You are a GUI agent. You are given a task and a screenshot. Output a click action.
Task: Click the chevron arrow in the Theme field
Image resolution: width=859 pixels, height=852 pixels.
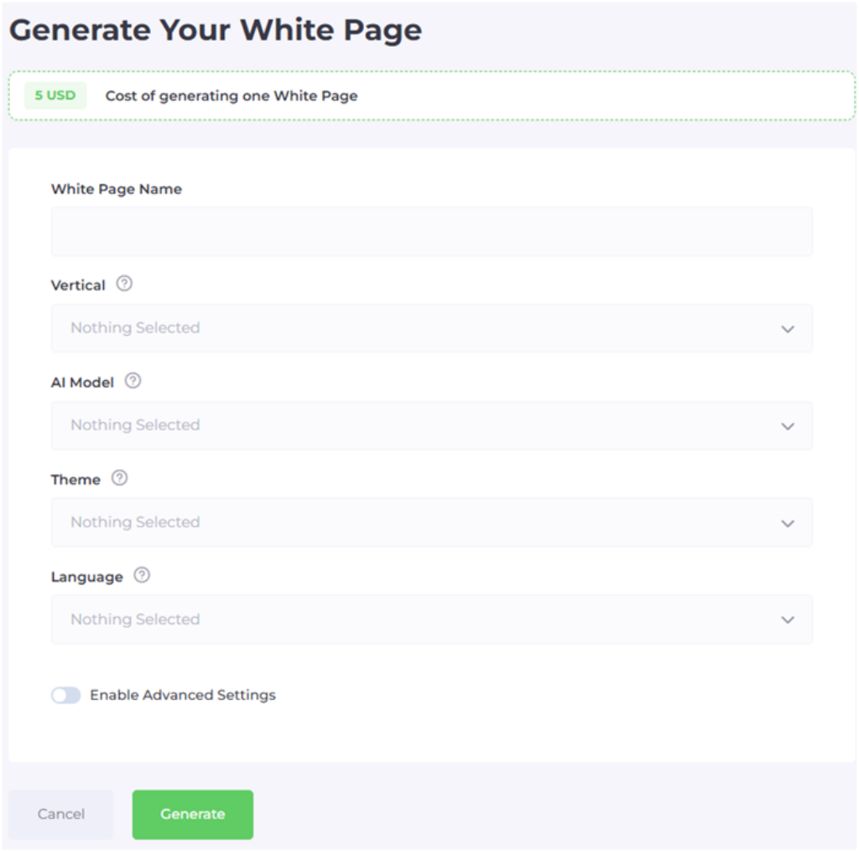click(787, 523)
